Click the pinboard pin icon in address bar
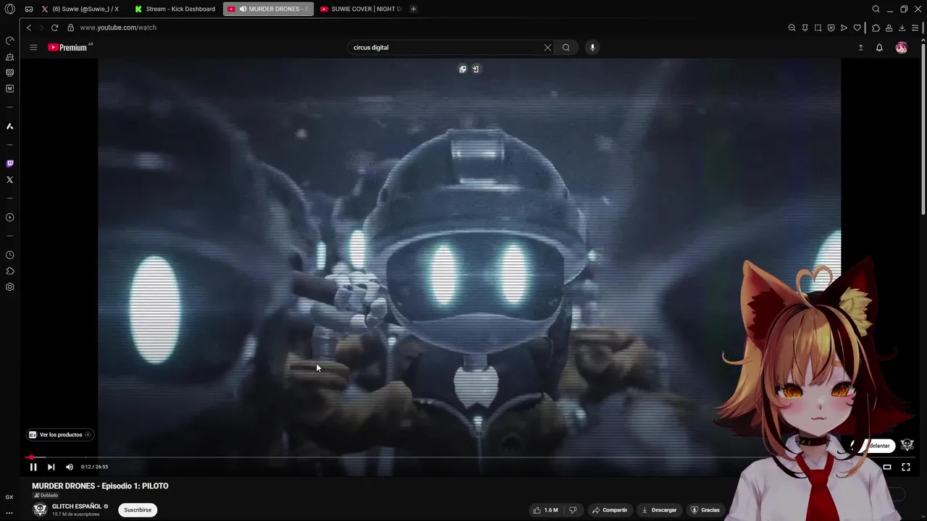The width and height of the screenshot is (927, 521). click(x=805, y=27)
